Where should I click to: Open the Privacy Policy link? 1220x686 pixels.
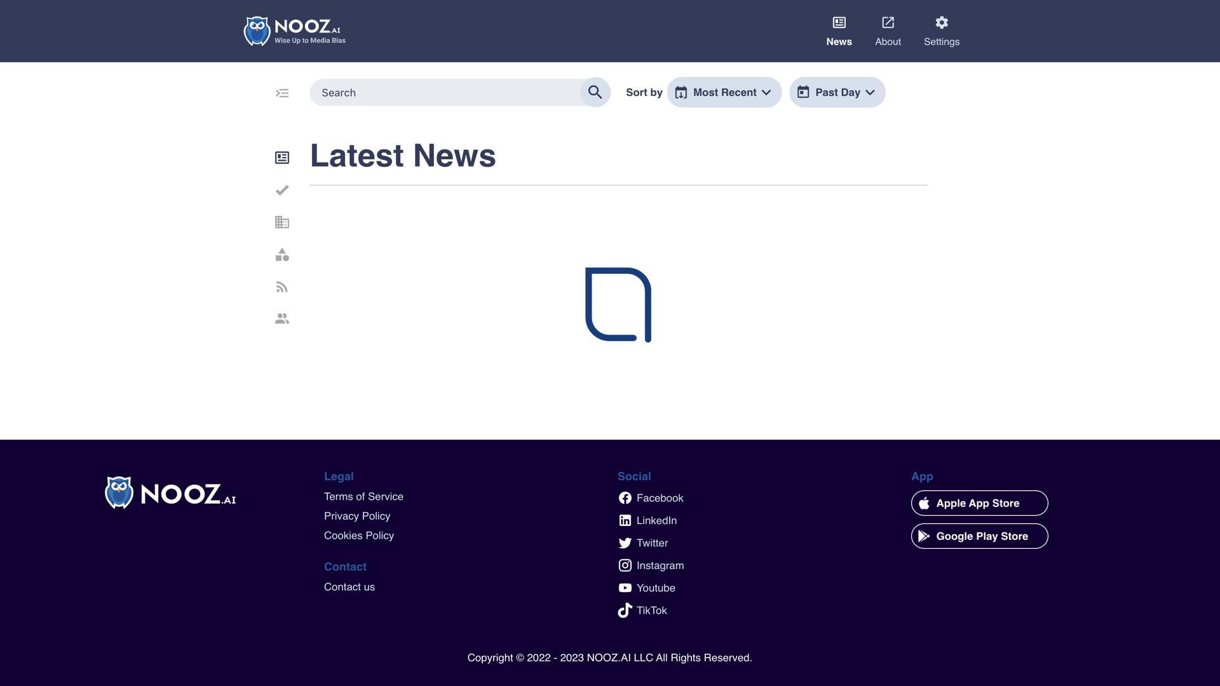pyautogui.click(x=357, y=516)
